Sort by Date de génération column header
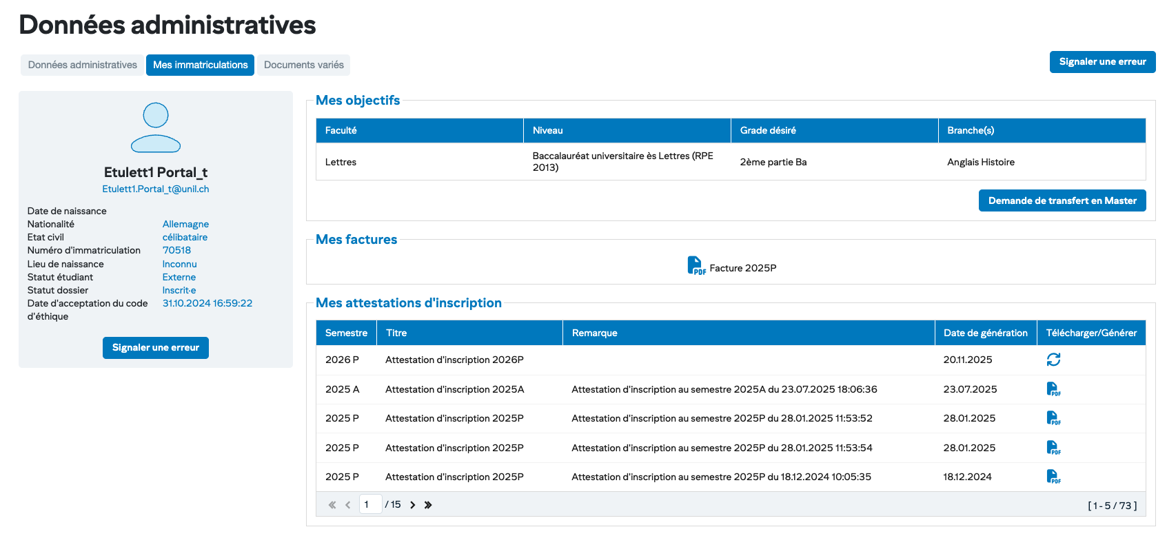 pyautogui.click(x=985, y=333)
